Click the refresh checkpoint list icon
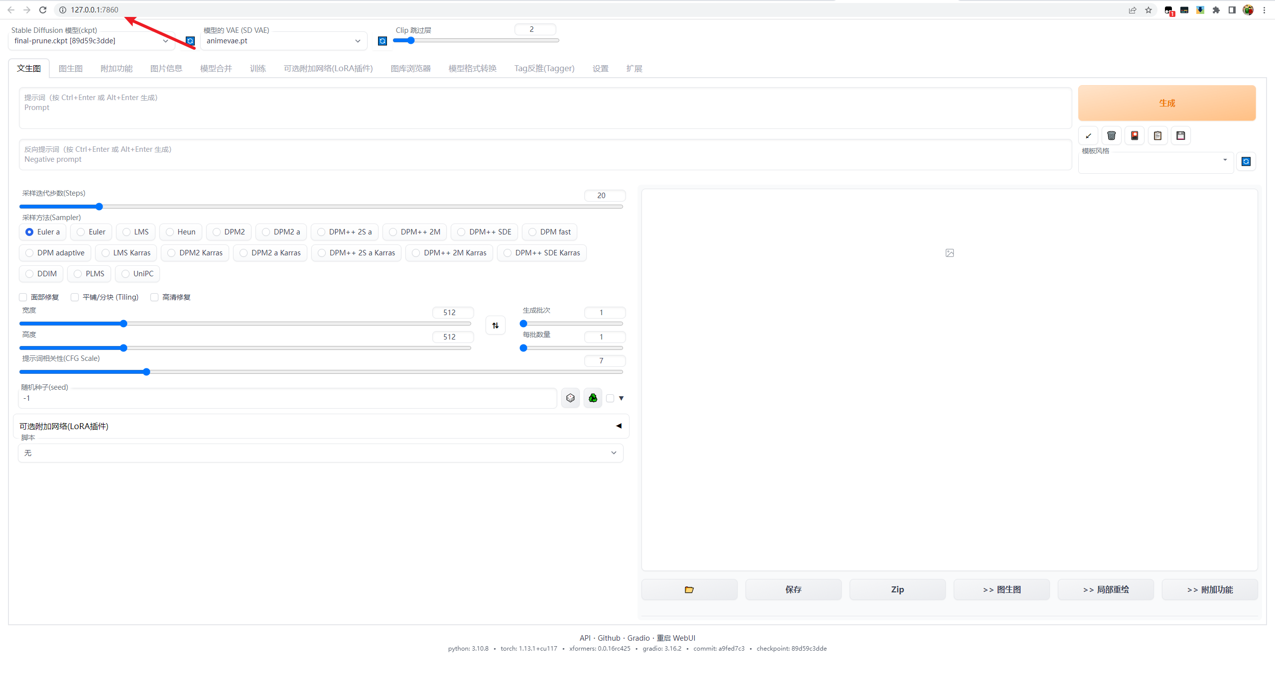 [x=190, y=41]
